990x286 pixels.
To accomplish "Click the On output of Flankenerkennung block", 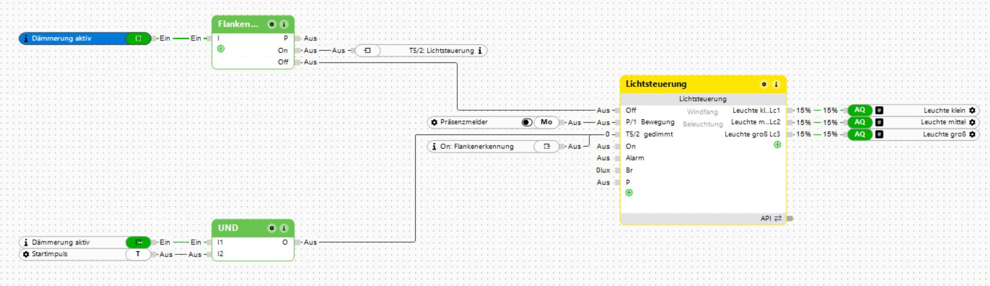I will pos(283,51).
